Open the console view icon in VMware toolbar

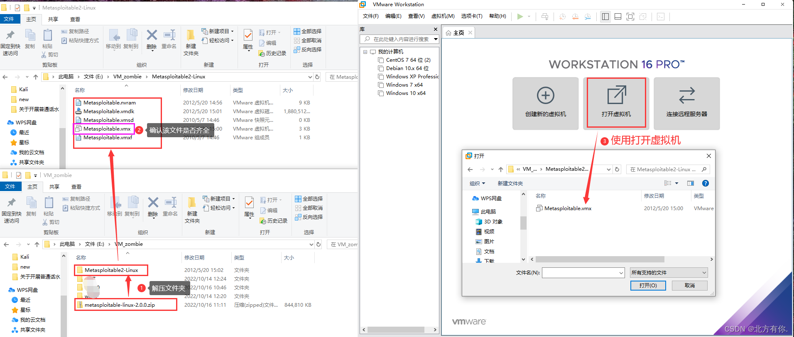(x=661, y=17)
